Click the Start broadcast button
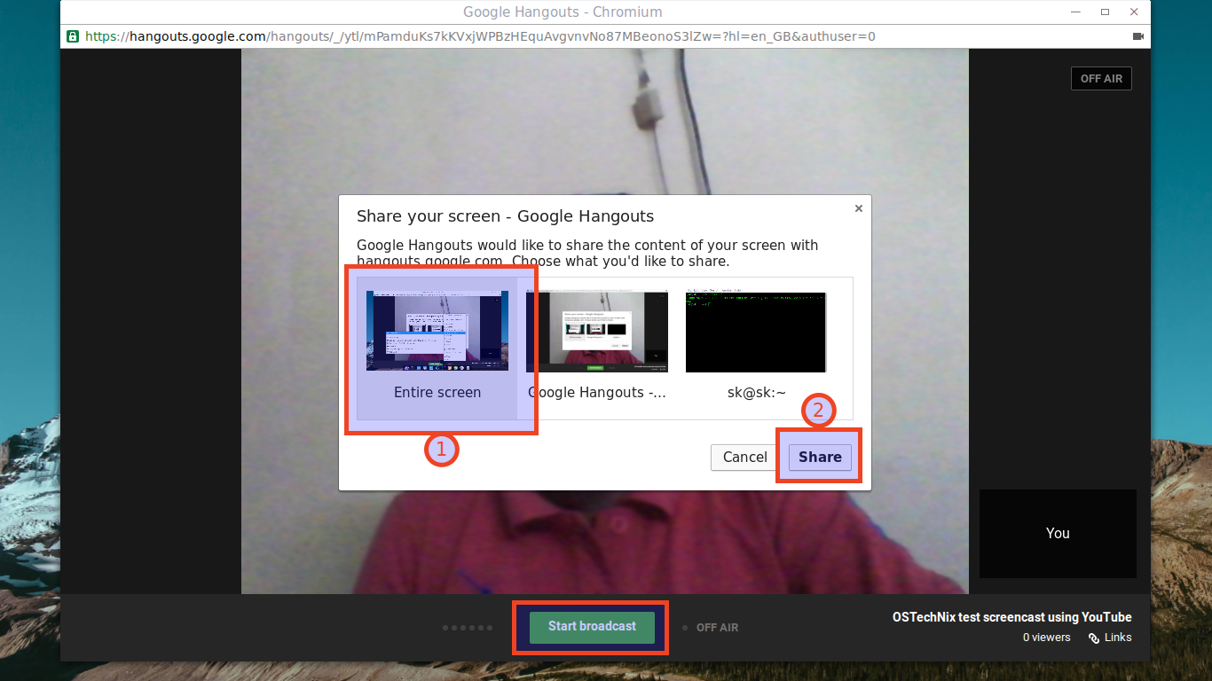The image size is (1212, 681). tap(592, 627)
